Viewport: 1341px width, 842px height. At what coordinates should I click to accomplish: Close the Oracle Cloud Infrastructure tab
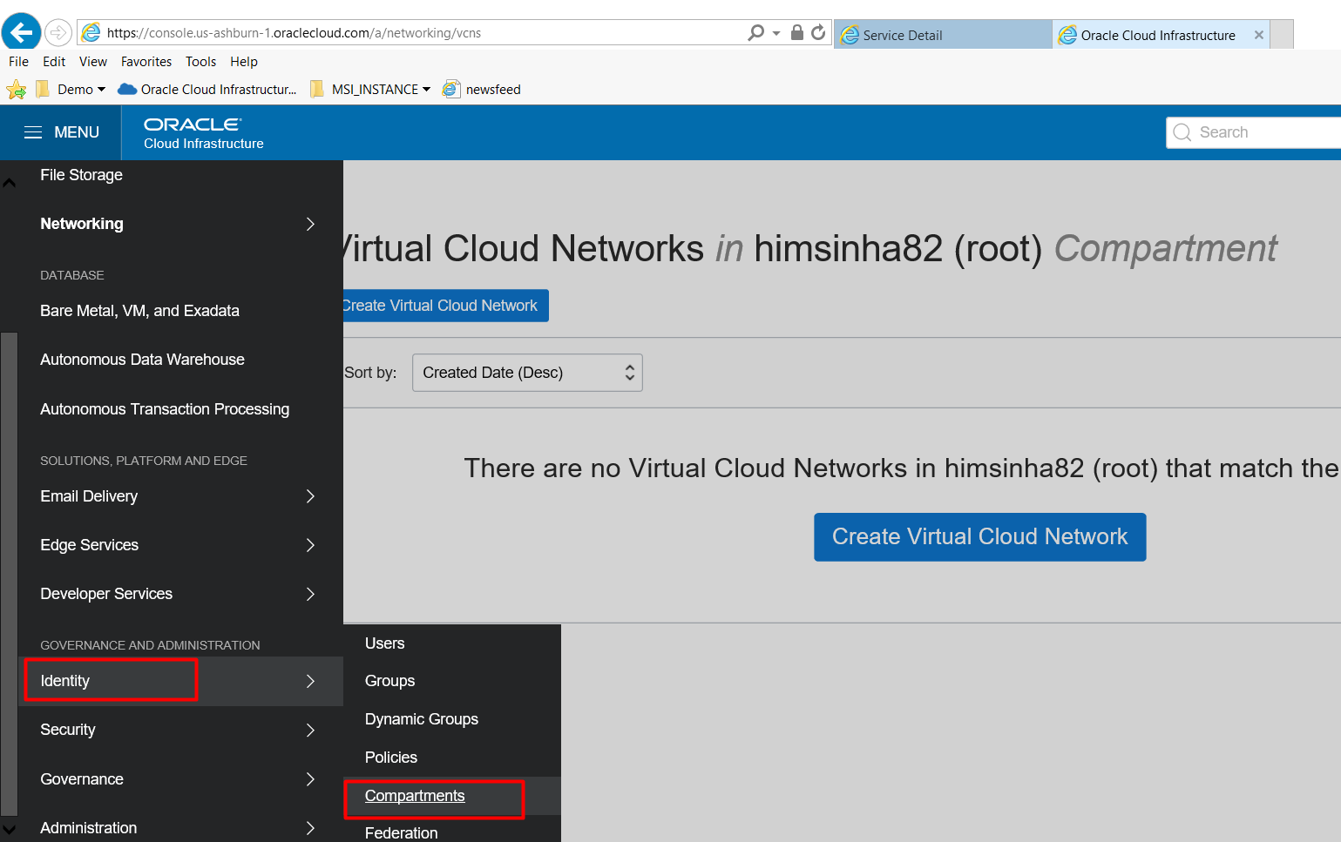(1258, 35)
